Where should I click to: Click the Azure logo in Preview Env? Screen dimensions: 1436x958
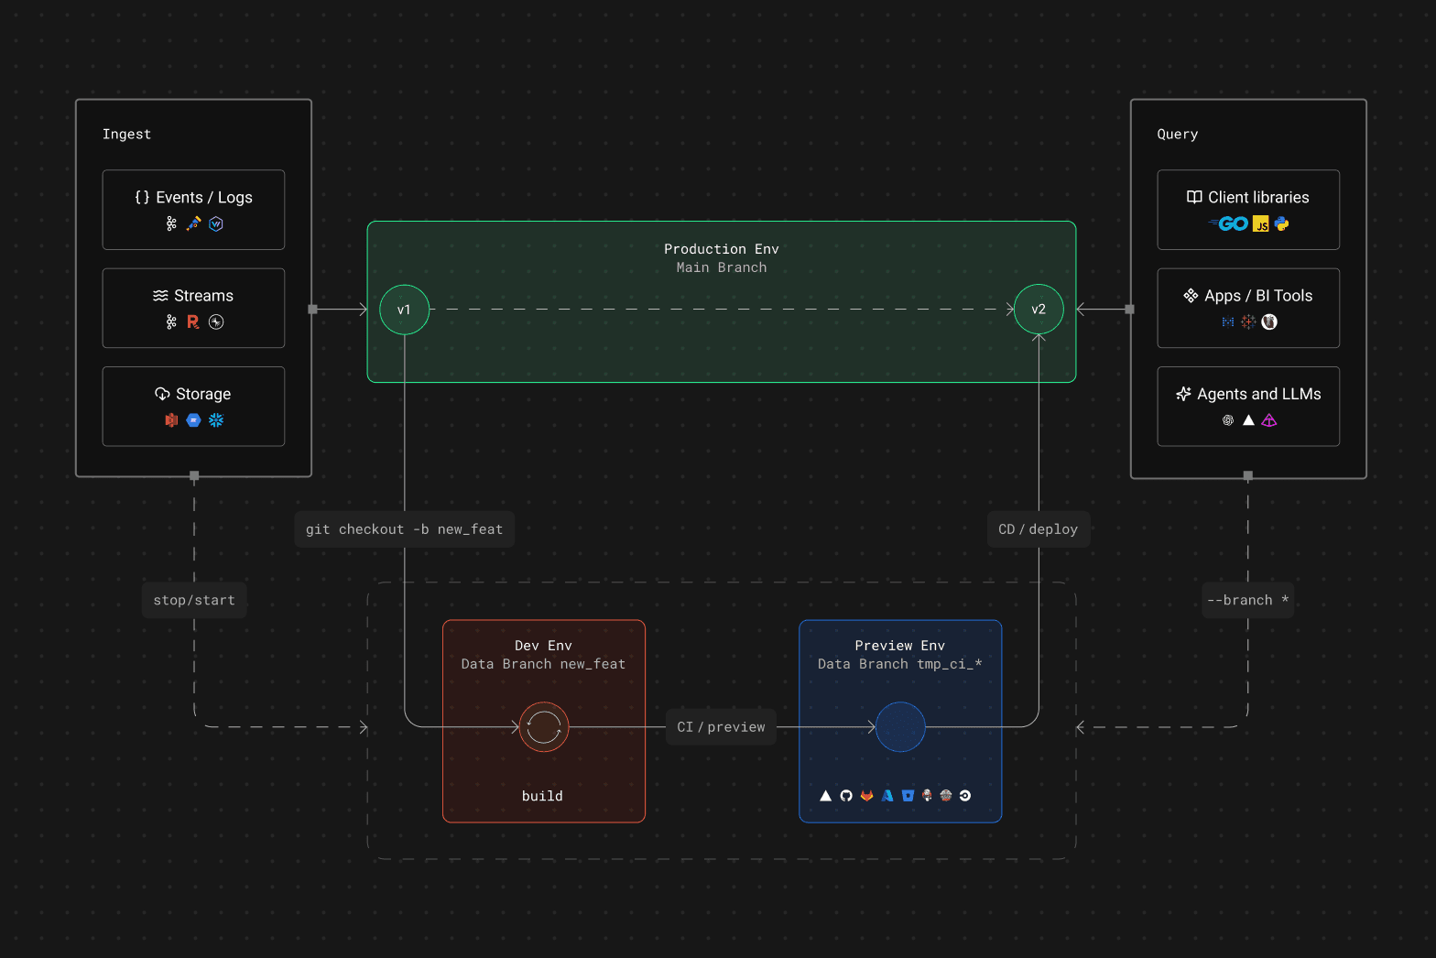[x=887, y=796]
